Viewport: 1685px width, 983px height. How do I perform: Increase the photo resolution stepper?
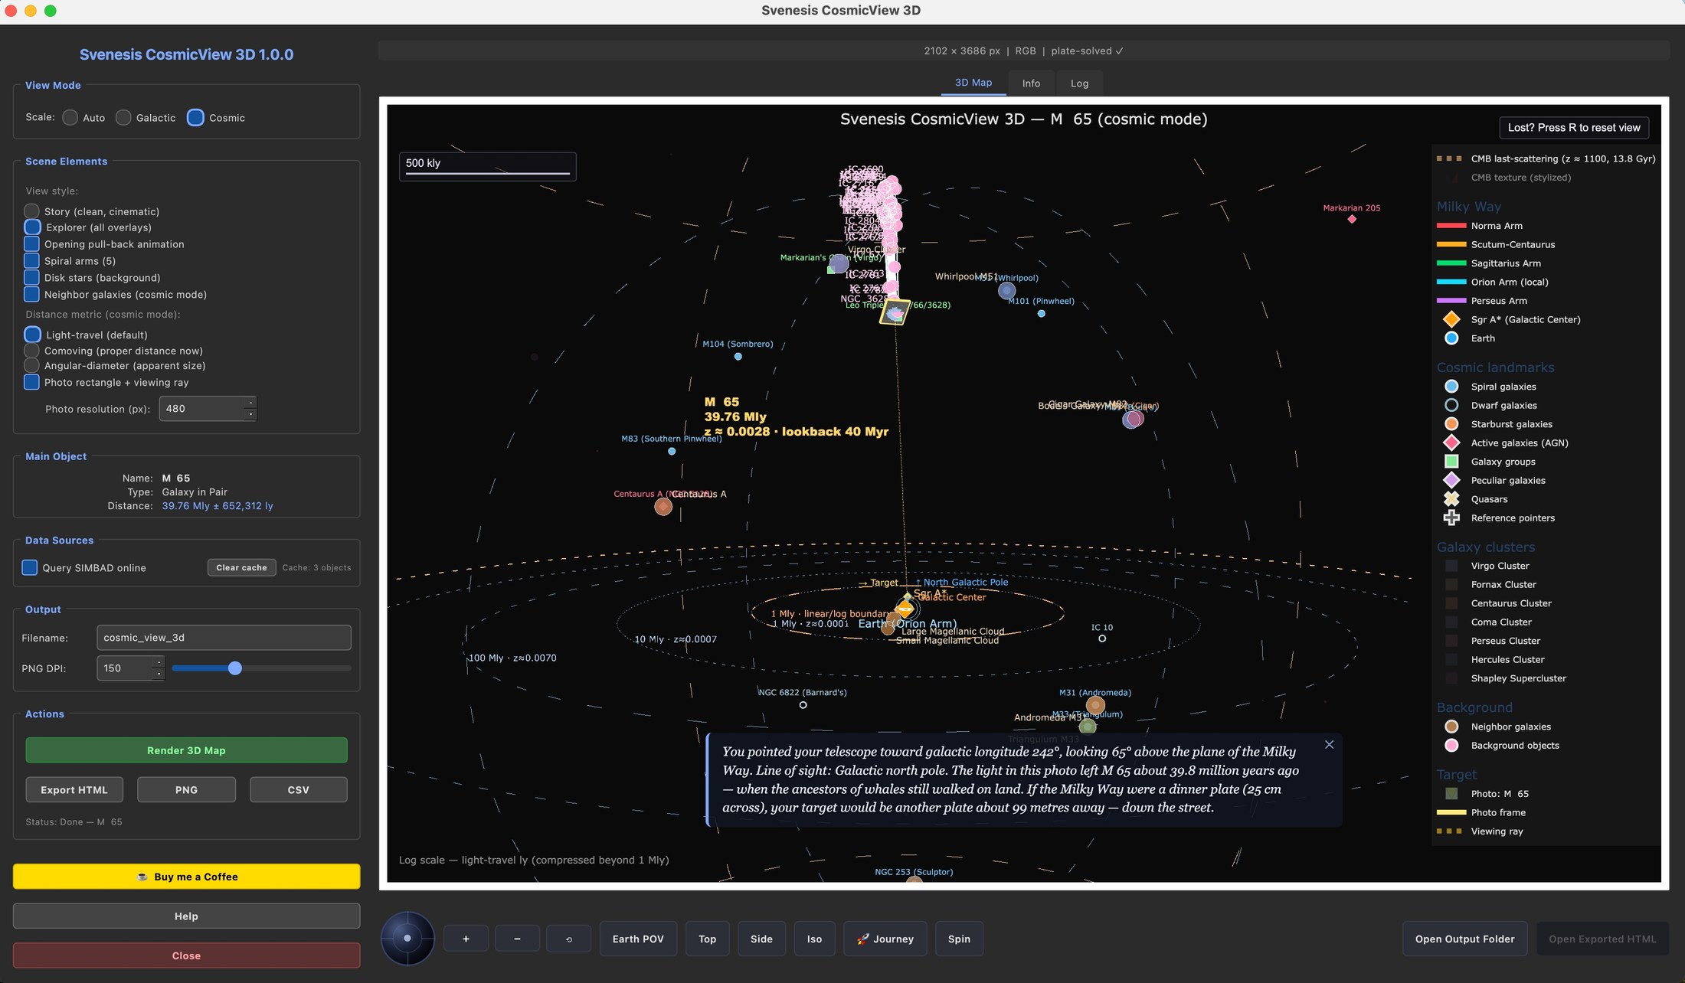pyautogui.click(x=250, y=403)
